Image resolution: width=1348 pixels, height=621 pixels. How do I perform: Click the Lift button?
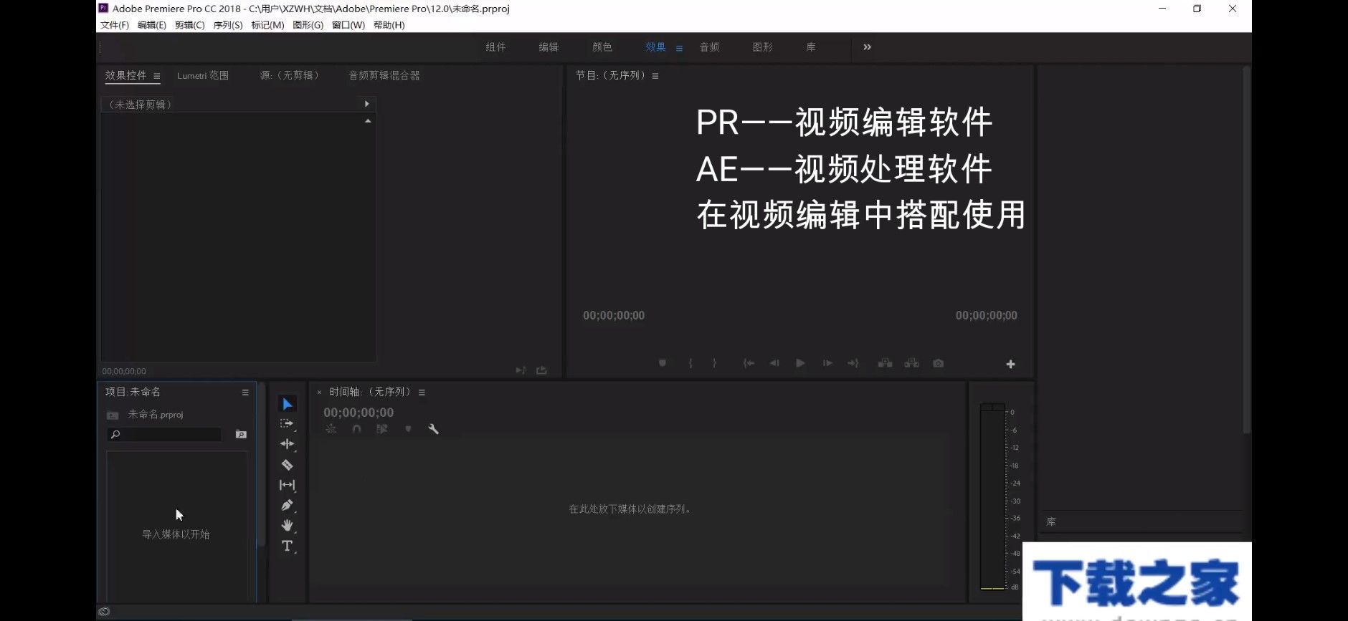coord(886,363)
